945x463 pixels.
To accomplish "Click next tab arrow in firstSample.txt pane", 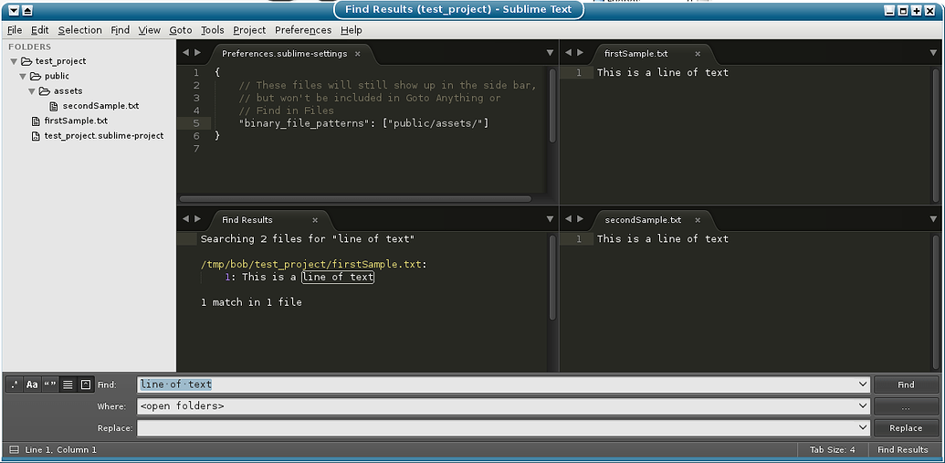I will pyautogui.click(x=581, y=53).
